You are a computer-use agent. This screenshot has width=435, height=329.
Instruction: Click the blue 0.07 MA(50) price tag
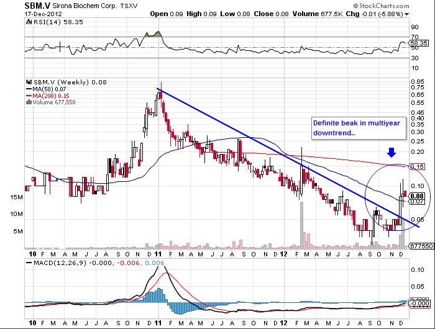(x=417, y=202)
